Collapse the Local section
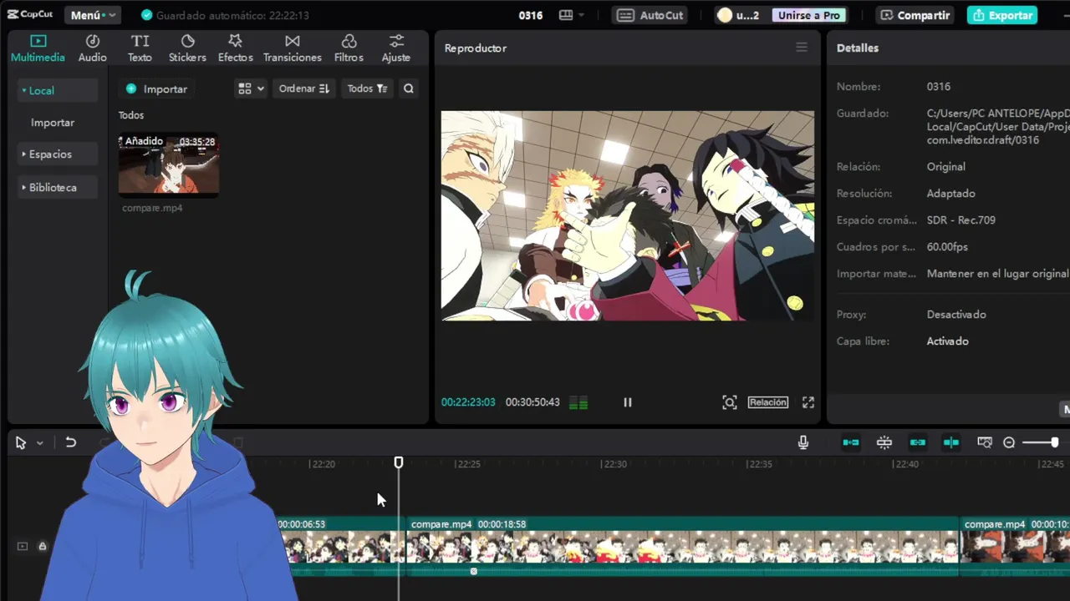1070x601 pixels. [57, 90]
